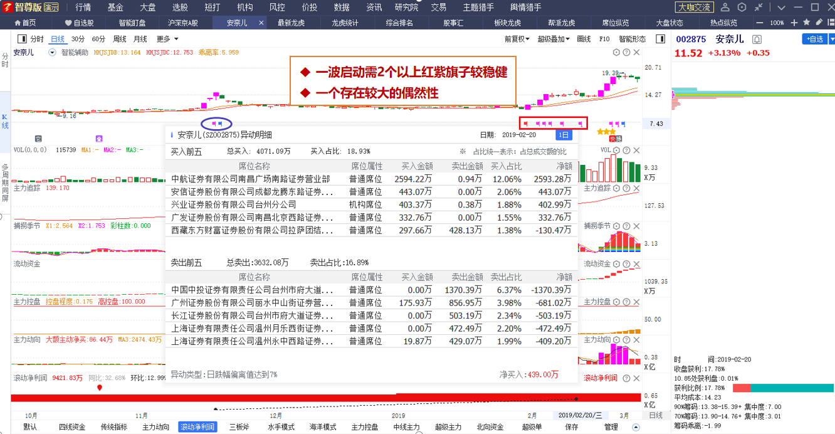
Task: Click the star favorite icon in tab bar
Action: tap(806, 23)
